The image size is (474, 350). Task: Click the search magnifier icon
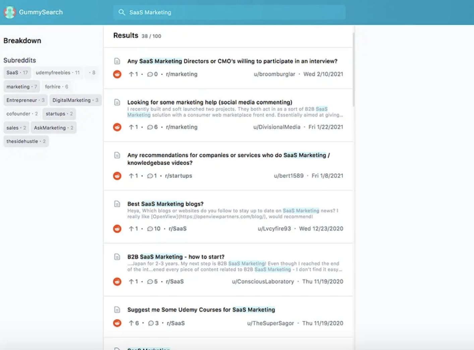pos(122,12)
